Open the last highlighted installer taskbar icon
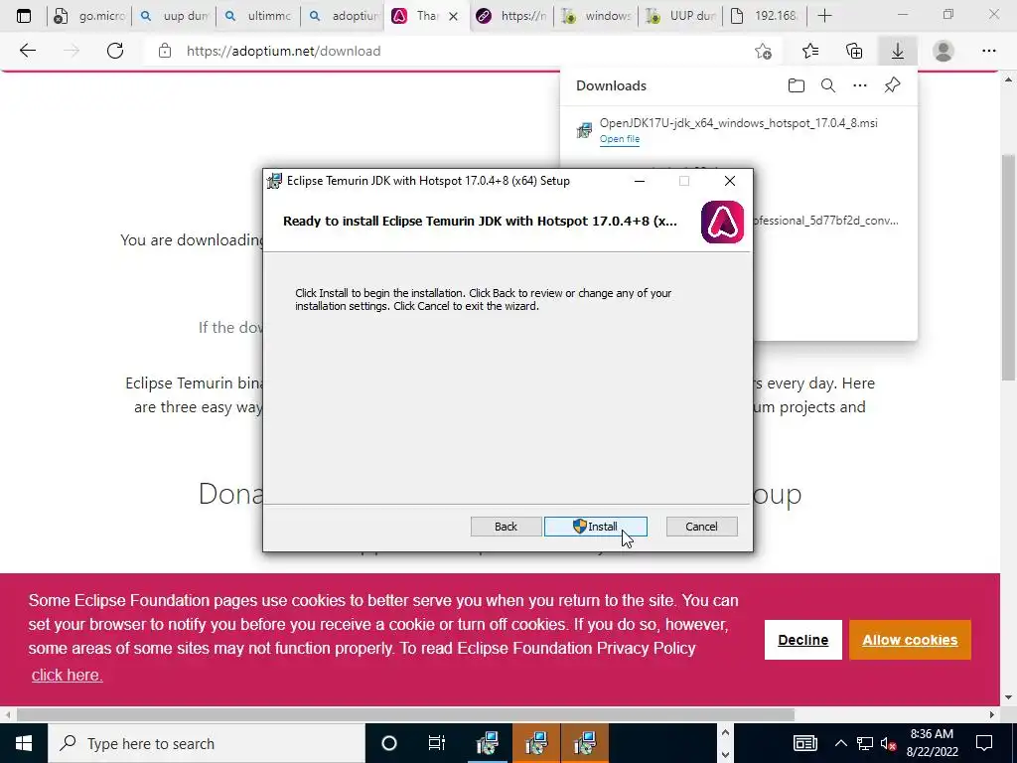This screenshot has width=1017, height=763. (x=585, y=743)
